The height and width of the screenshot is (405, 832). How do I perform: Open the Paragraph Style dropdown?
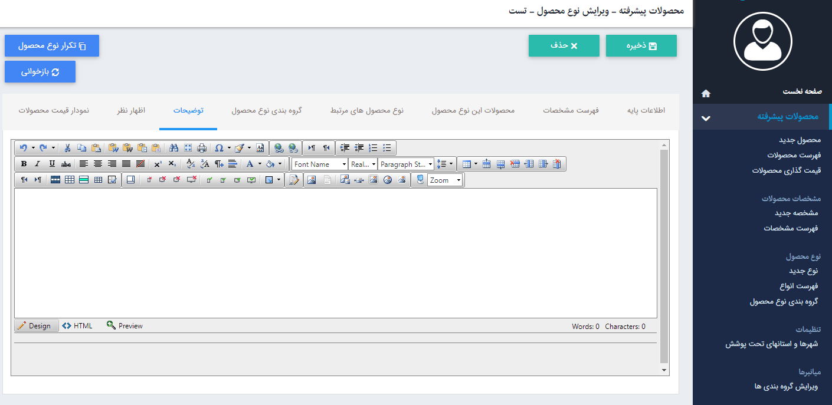(406, 164)
